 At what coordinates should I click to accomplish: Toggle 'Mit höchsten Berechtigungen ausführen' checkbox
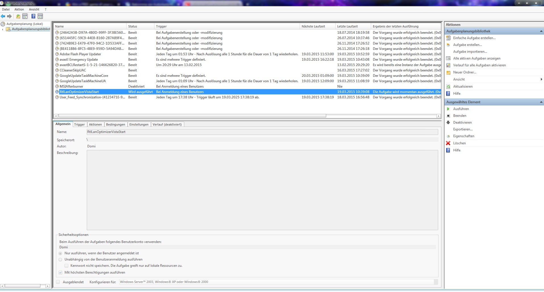tap(60, 273)
